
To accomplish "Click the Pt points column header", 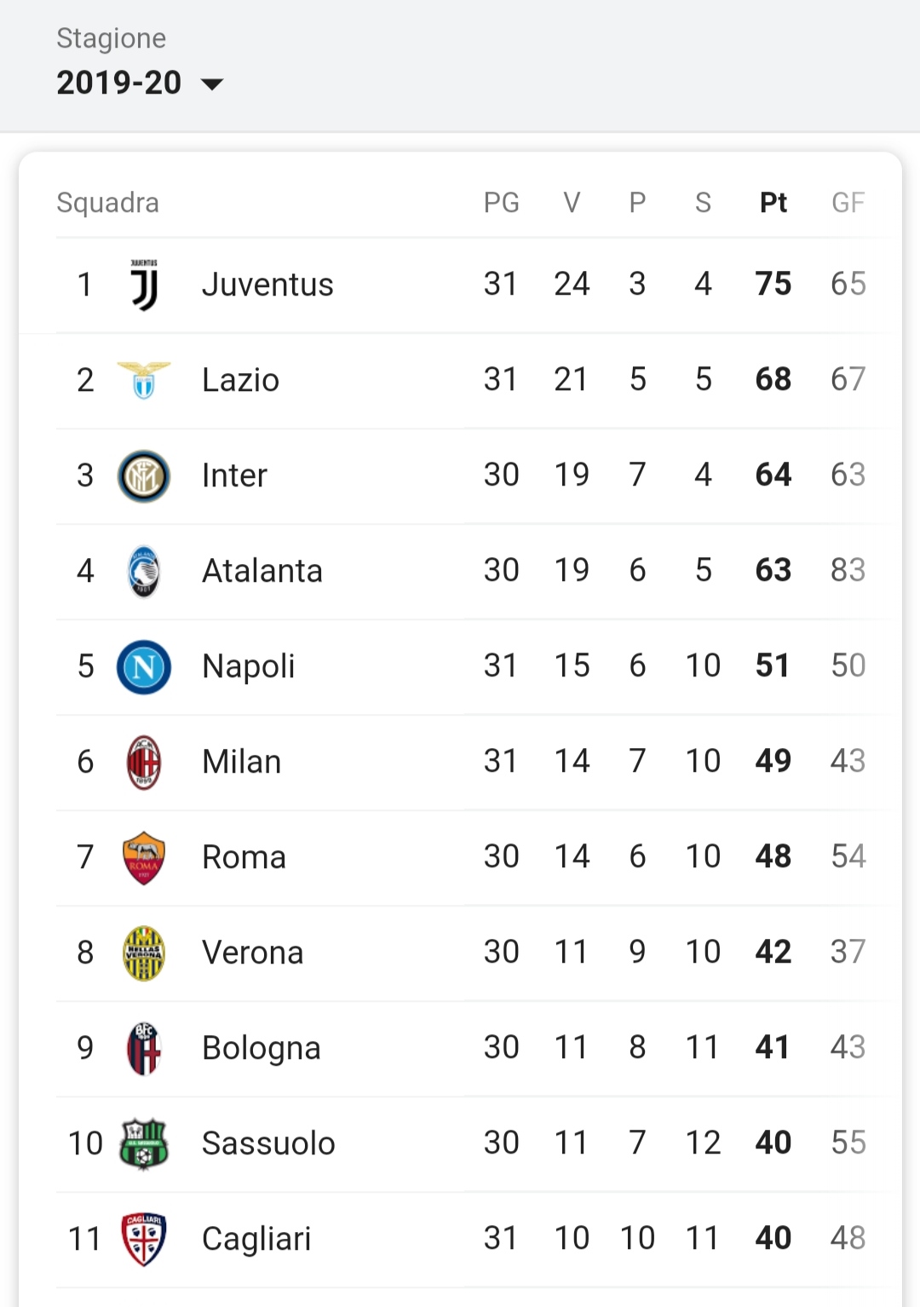I will click(x=773, y=203).
